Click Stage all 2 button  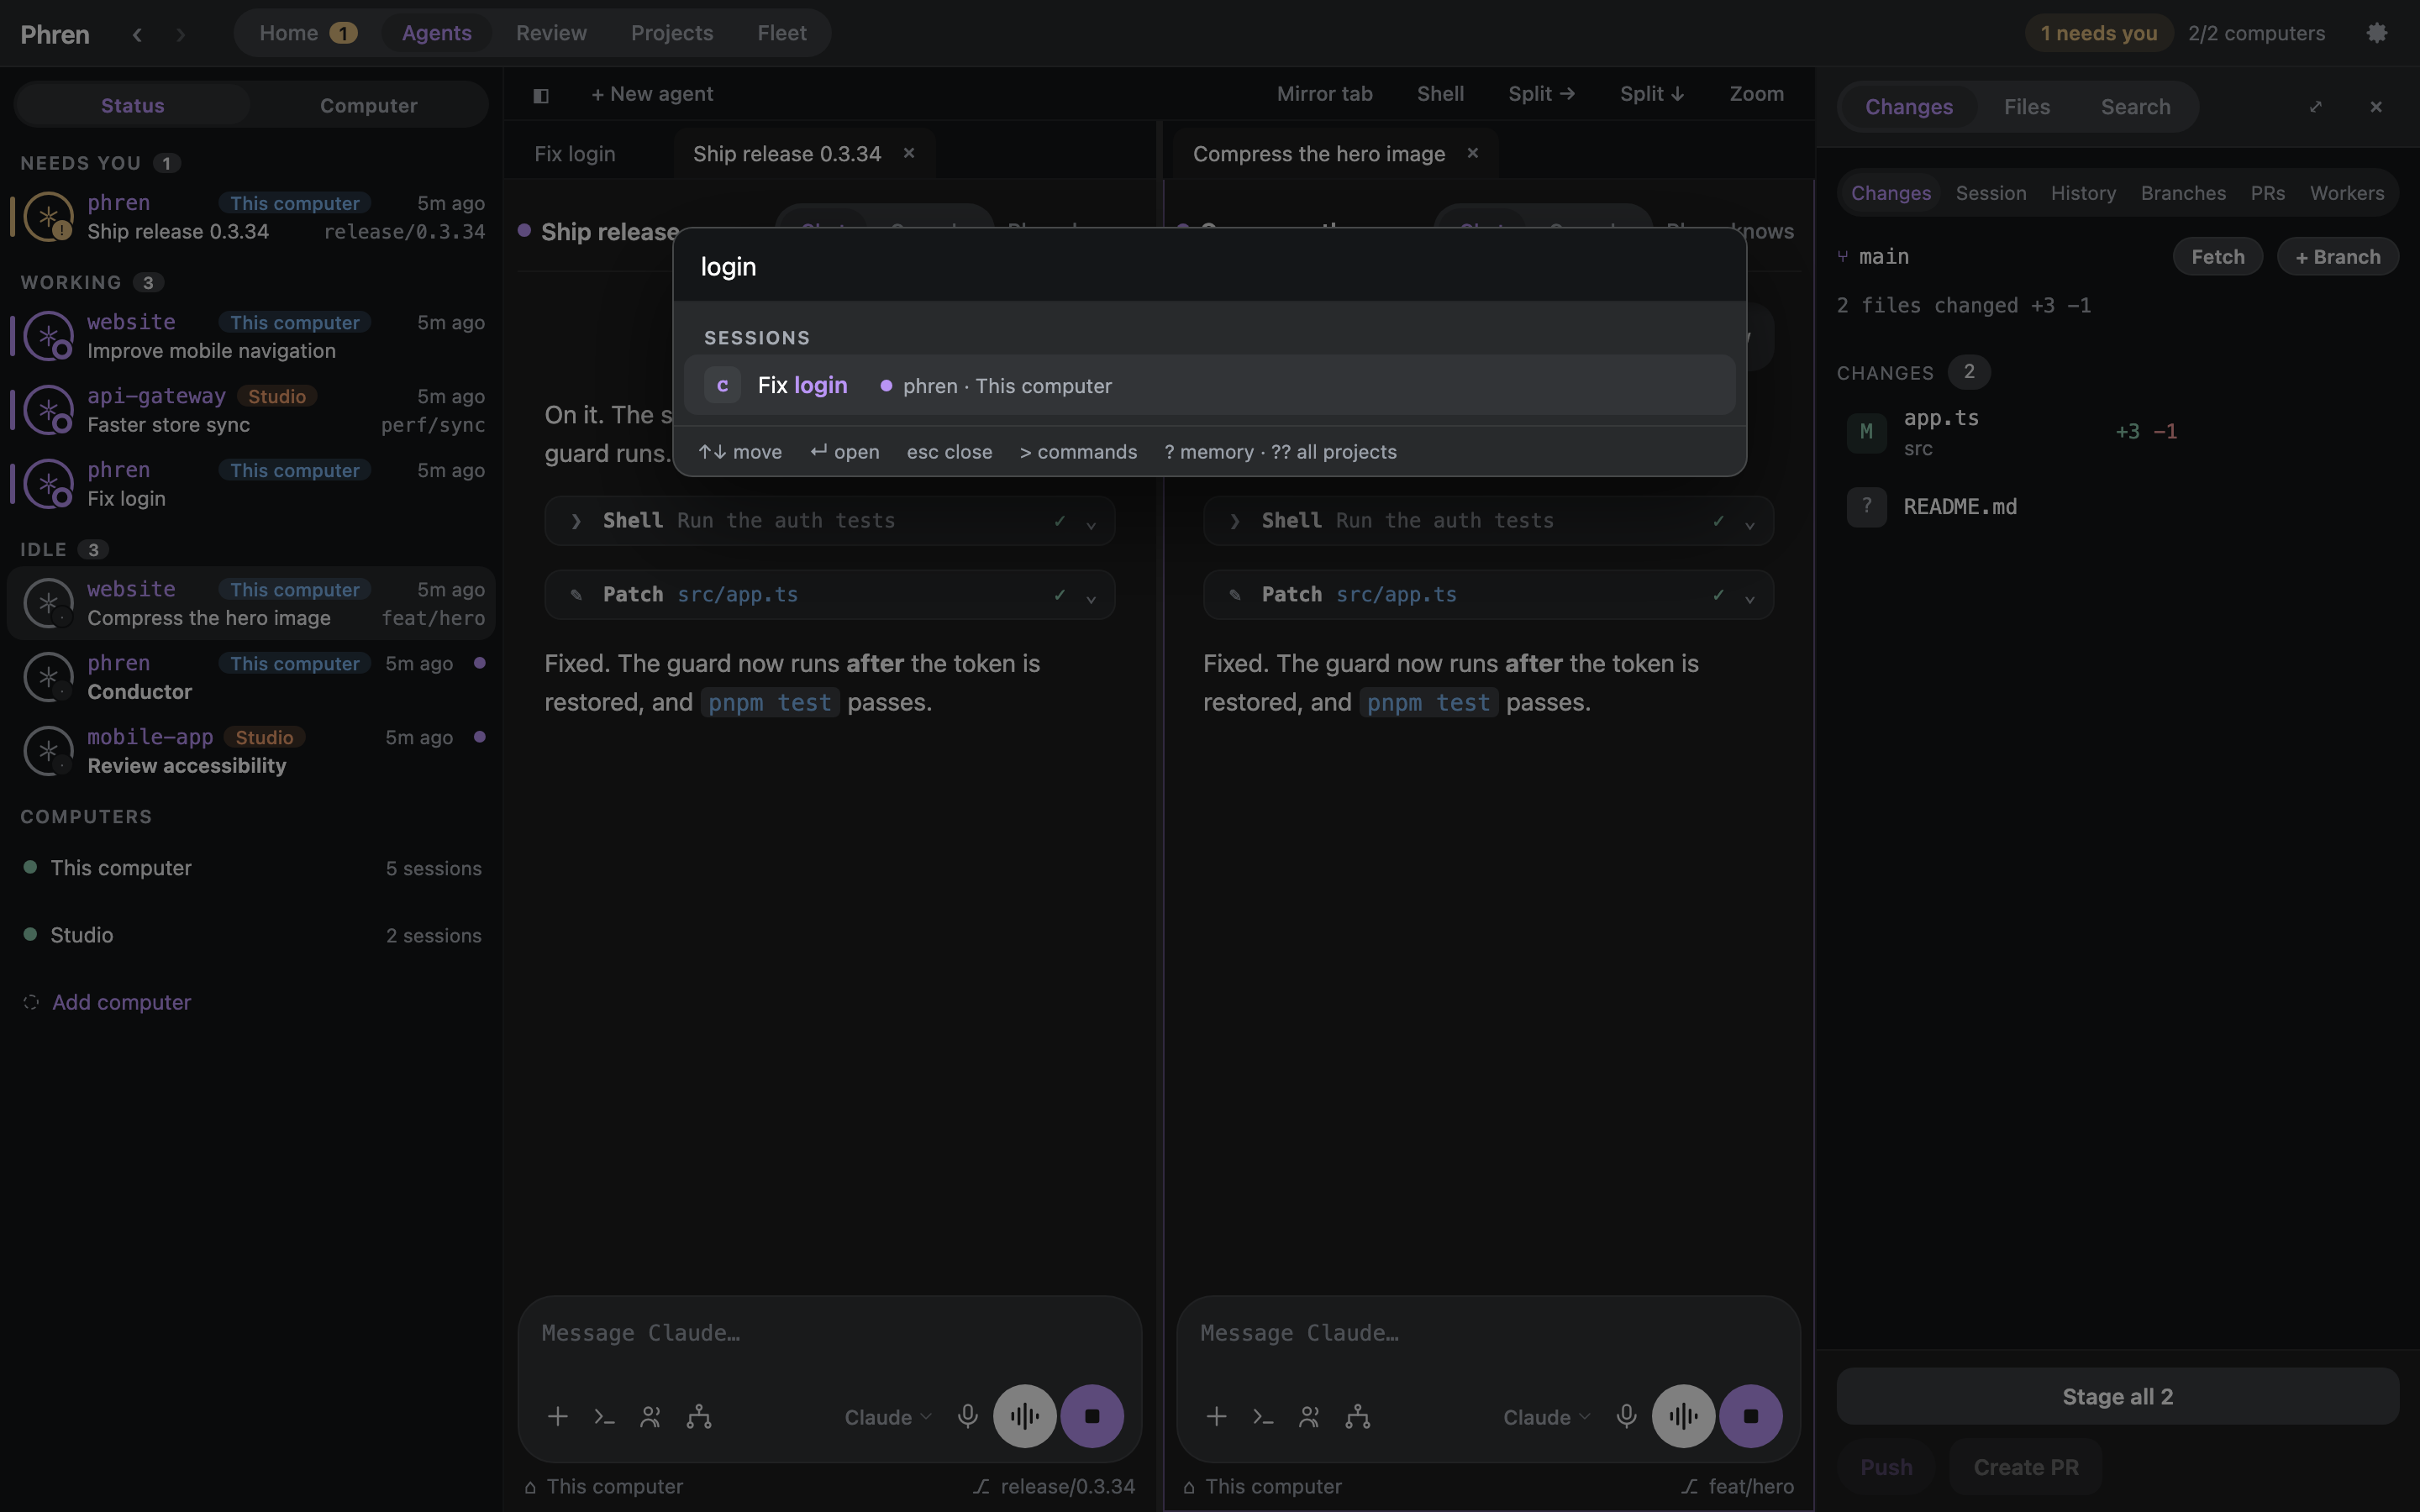point(2117,1396)
